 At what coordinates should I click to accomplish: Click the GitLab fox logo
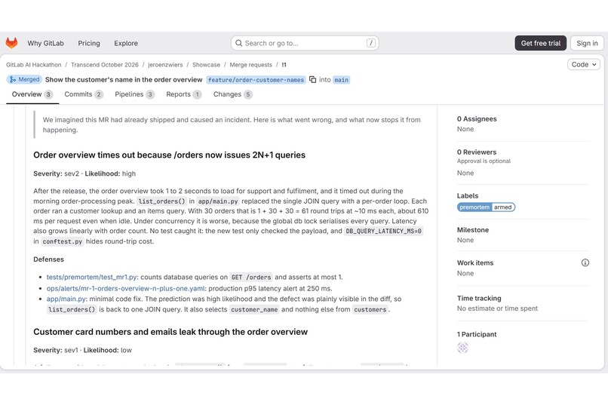tap(11, 43)
